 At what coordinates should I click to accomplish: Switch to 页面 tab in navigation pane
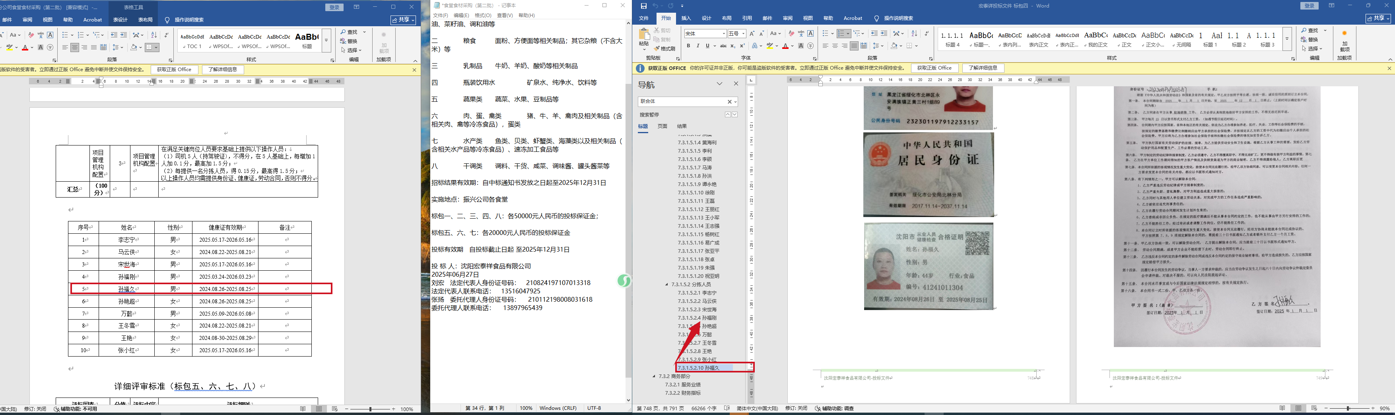click(662, 127)
